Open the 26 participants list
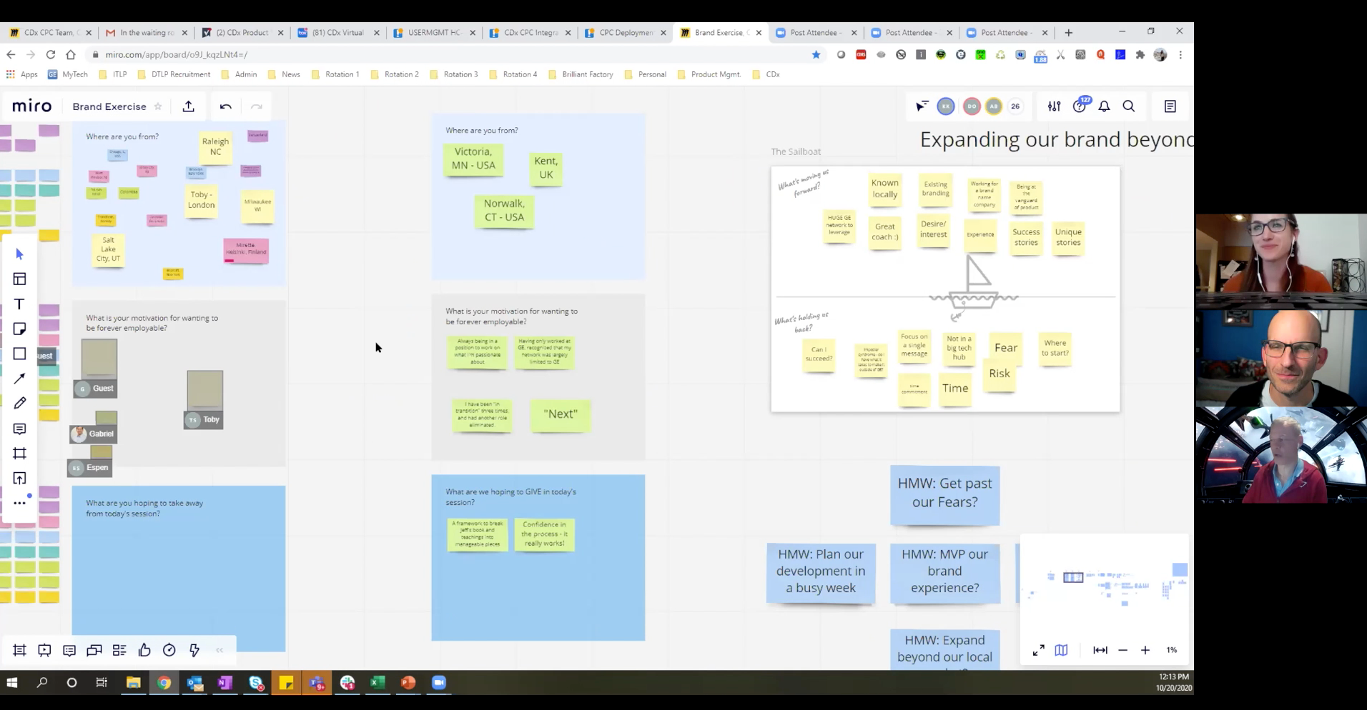The image size is (1367, 710). pos(1015,106)
